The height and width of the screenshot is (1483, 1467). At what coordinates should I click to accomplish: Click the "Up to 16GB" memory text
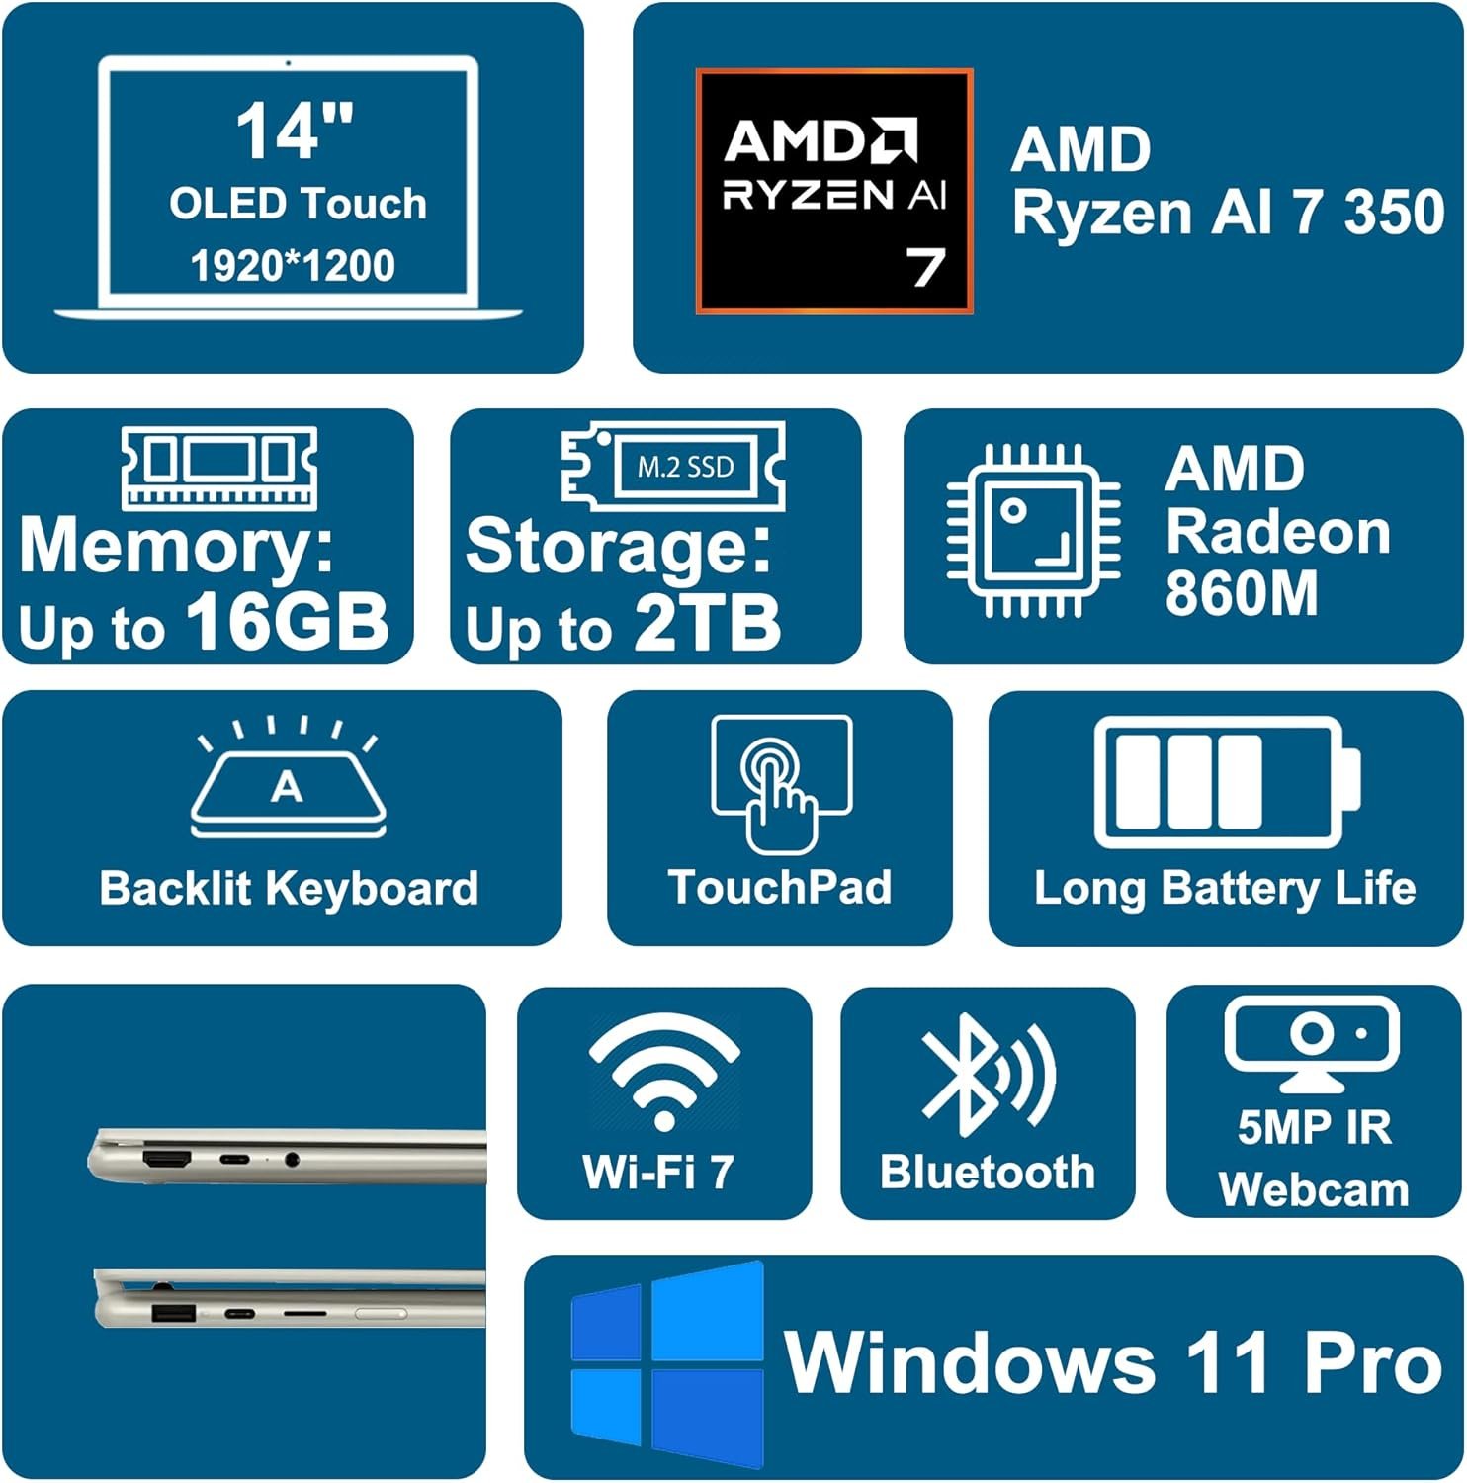click(x=204, y=623)
